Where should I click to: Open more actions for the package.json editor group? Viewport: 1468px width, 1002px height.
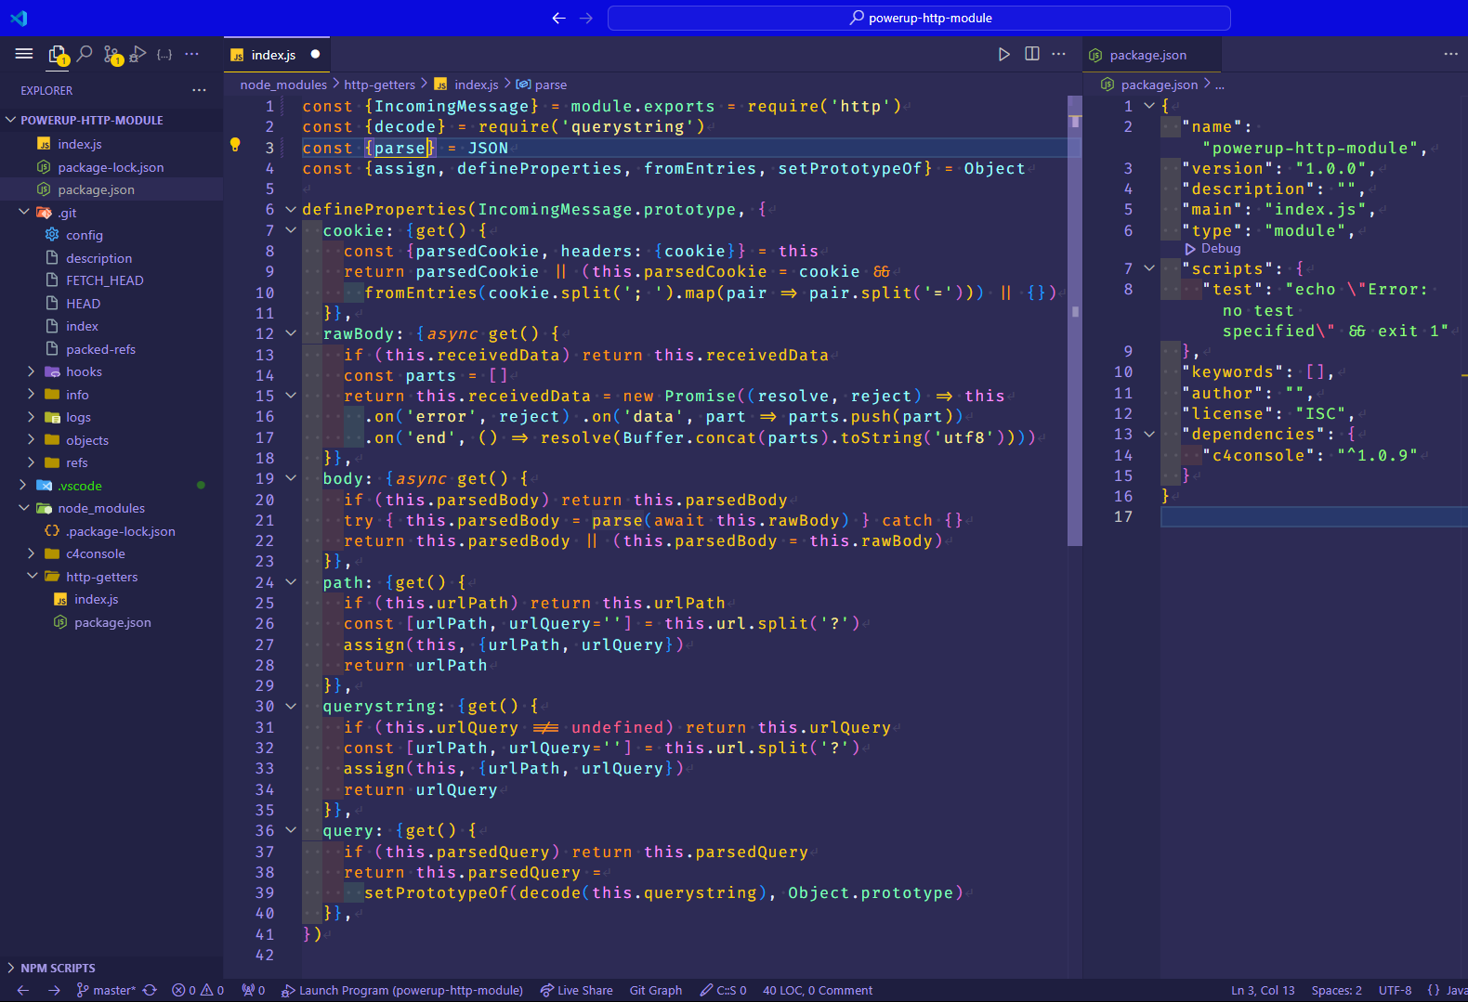tap(1451, 54)
